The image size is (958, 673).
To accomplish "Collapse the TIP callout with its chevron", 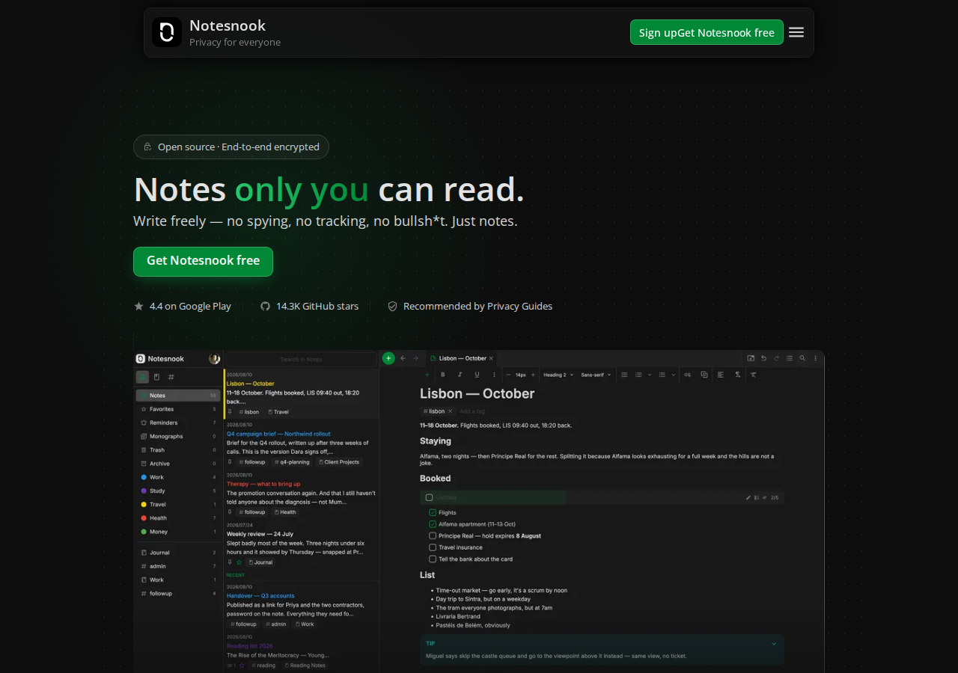I will click(x=774, y=643).
